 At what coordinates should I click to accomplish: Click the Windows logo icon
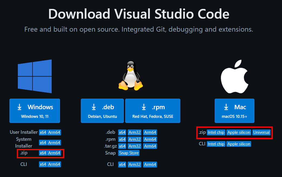coord(35,76)
